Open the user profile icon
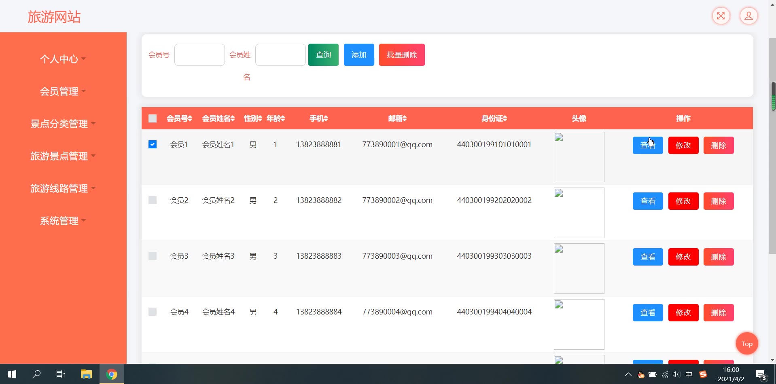This screenshot has width=776, height=384. pyautogui.click(x=748, y=16)
